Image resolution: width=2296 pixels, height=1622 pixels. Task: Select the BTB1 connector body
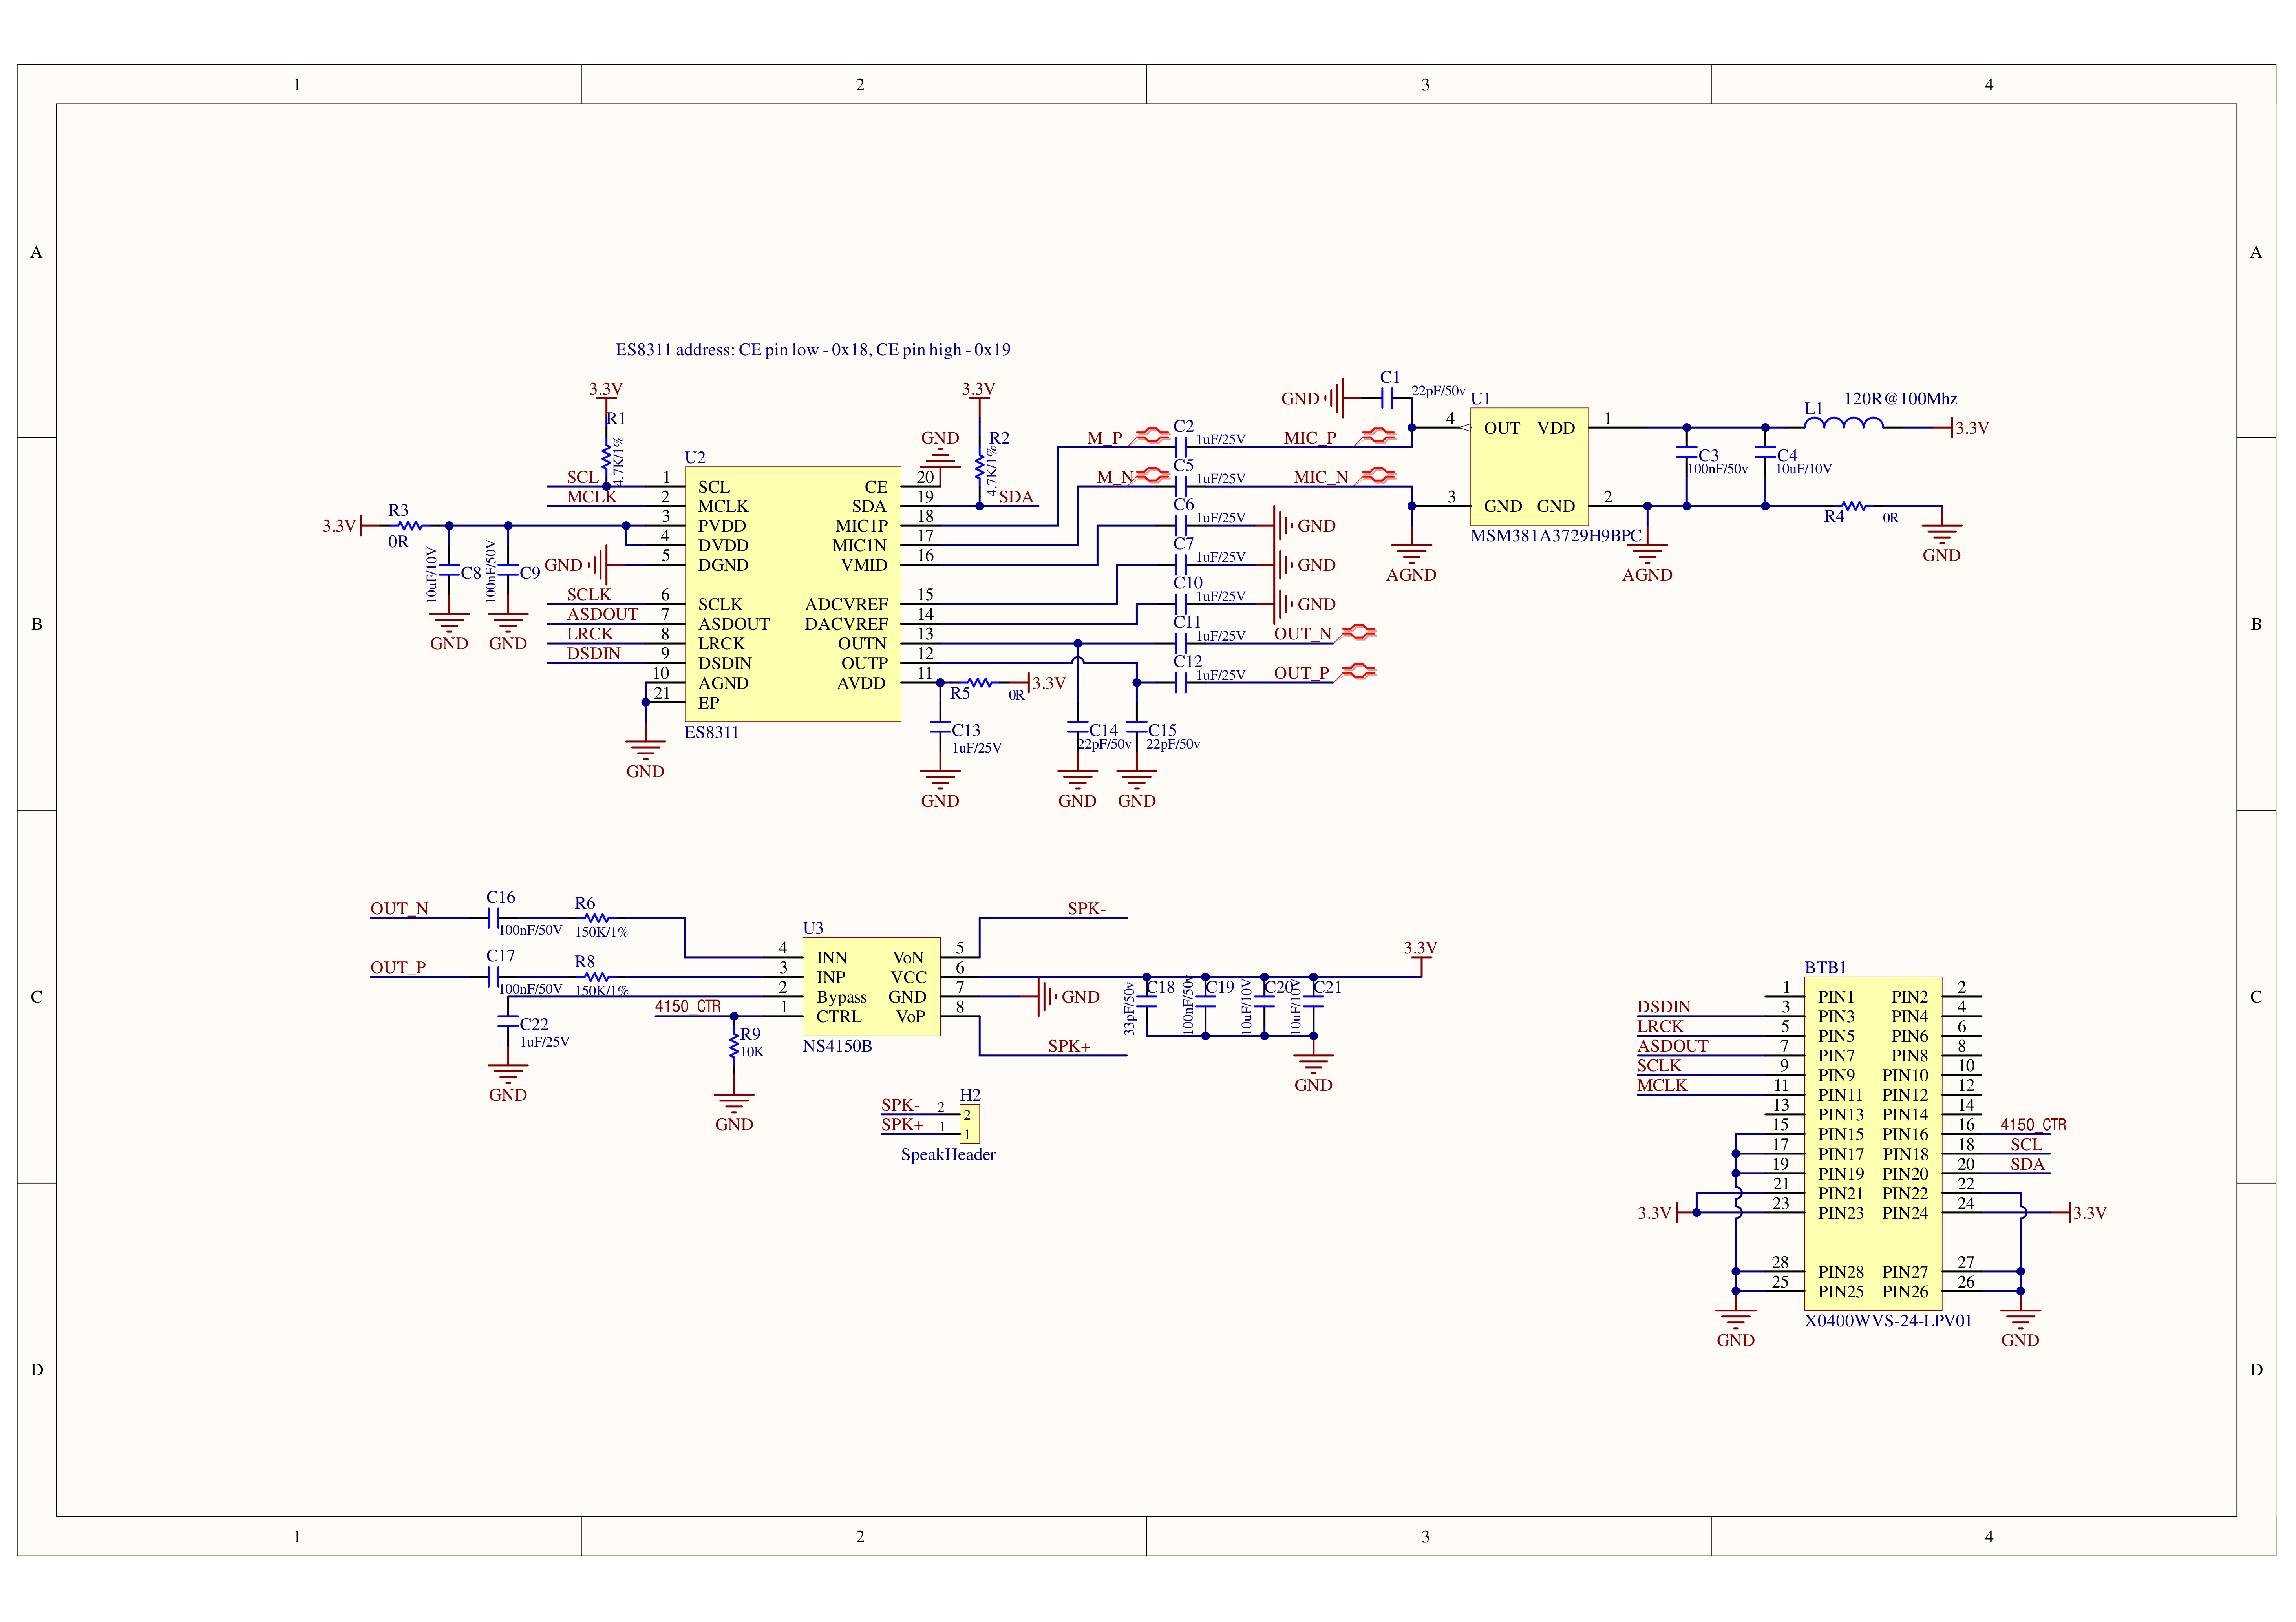pyautogui.click(x=1873, y=1144)
